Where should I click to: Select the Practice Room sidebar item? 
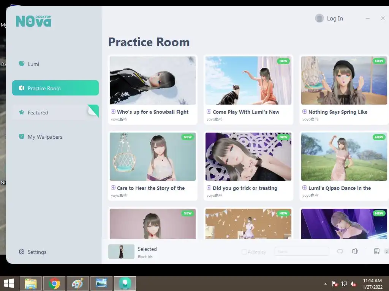[55, 88]
